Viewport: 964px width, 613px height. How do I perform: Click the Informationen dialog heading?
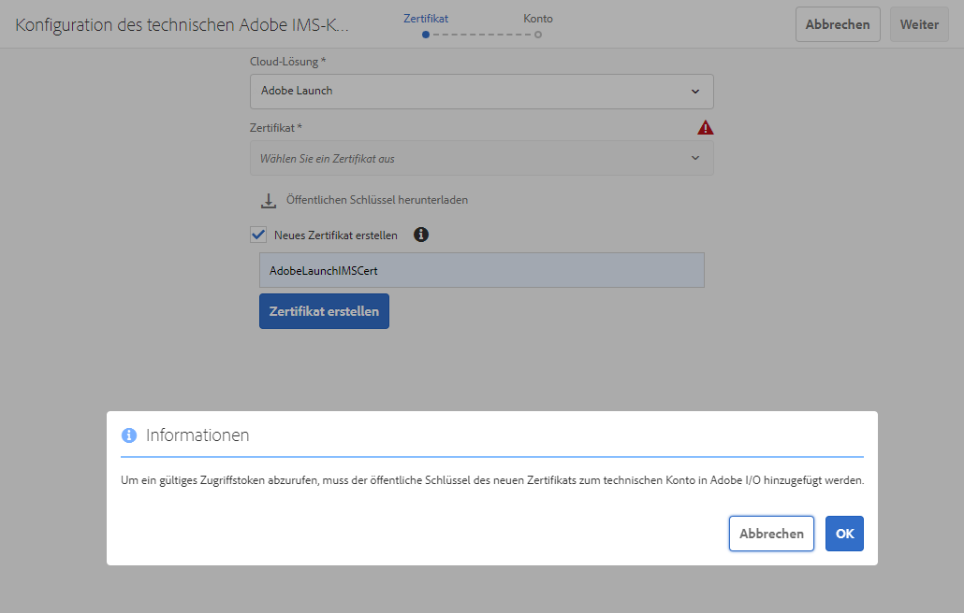click(x=197, y=435)
